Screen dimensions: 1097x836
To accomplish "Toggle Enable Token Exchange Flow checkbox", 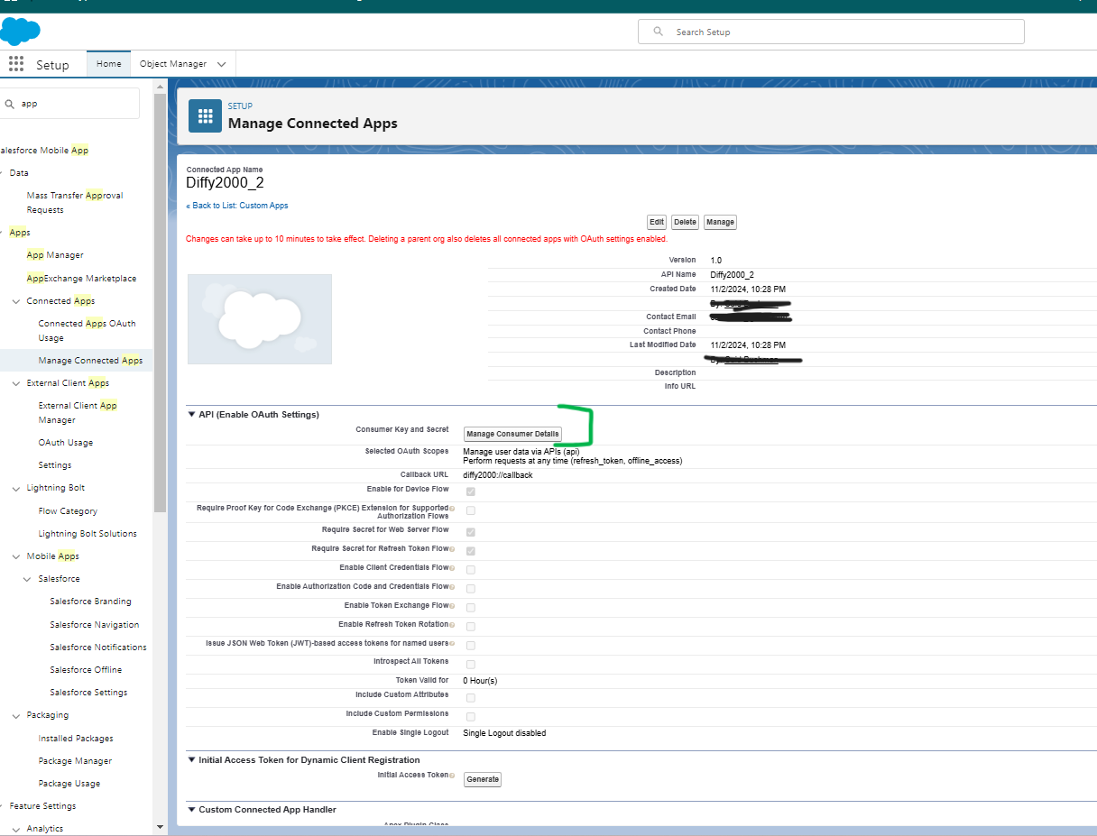I will [470, 608].
